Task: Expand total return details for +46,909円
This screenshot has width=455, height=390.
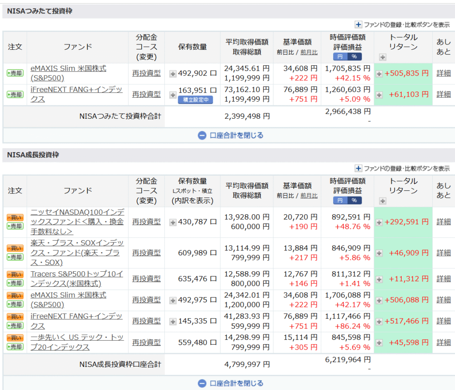Action: (x=379, y=253)
